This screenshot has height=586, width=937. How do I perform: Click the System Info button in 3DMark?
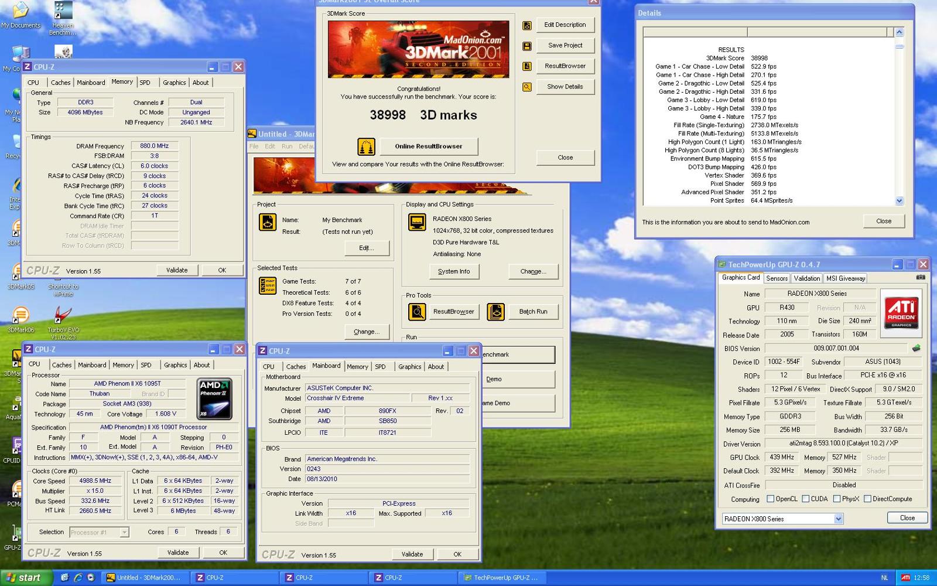pos(454,271)
